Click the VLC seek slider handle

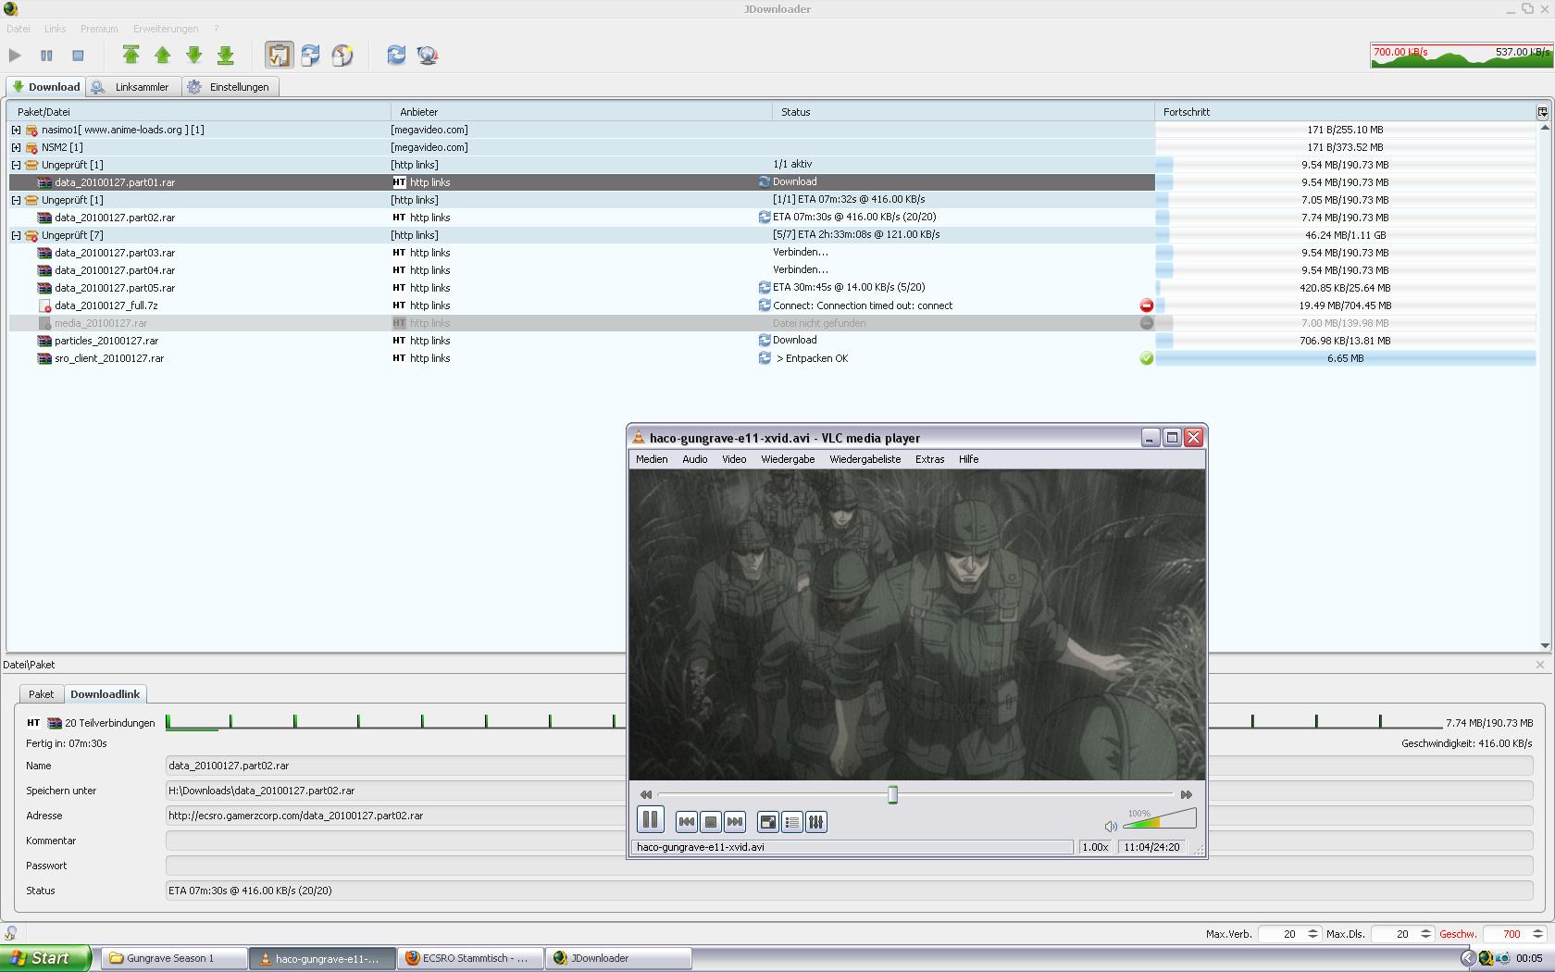(893, 795)
